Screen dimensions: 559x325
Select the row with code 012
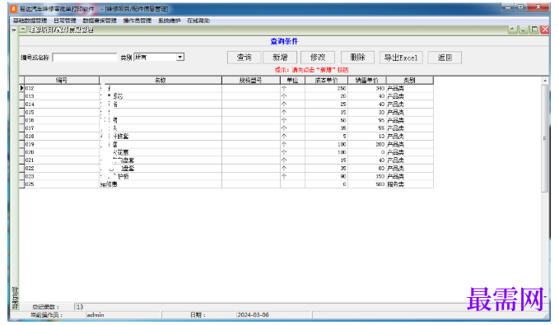pos(226,88)
